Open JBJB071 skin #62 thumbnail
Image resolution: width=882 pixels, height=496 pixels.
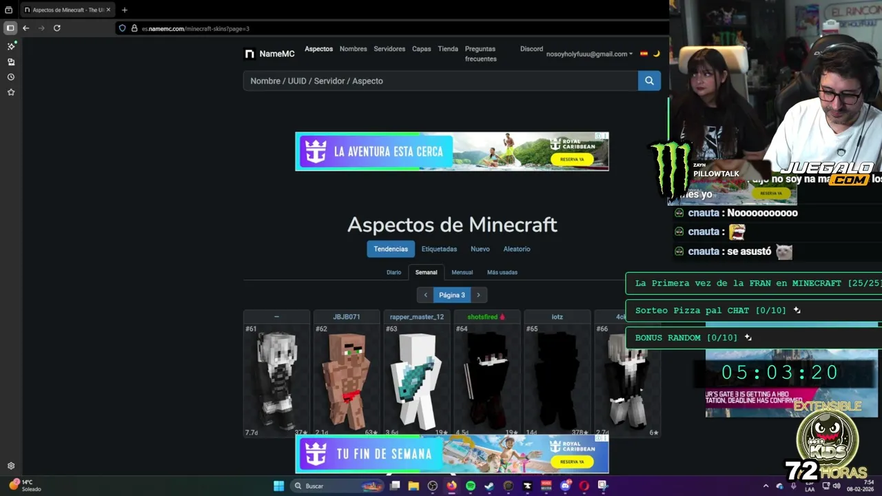point(347,380)
